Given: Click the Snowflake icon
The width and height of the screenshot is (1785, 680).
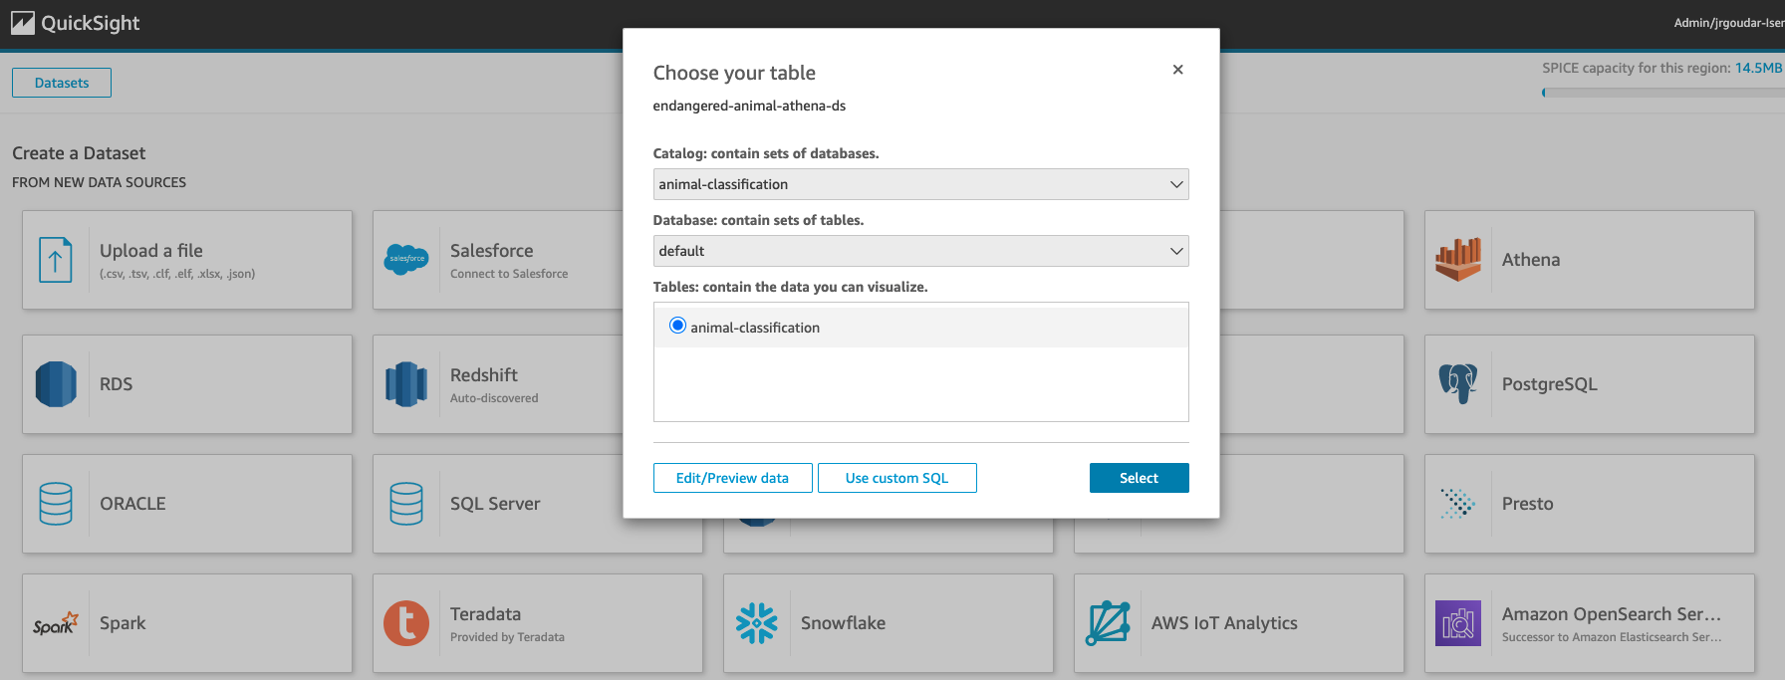Looking at the screenshot, I should point(757,623).
